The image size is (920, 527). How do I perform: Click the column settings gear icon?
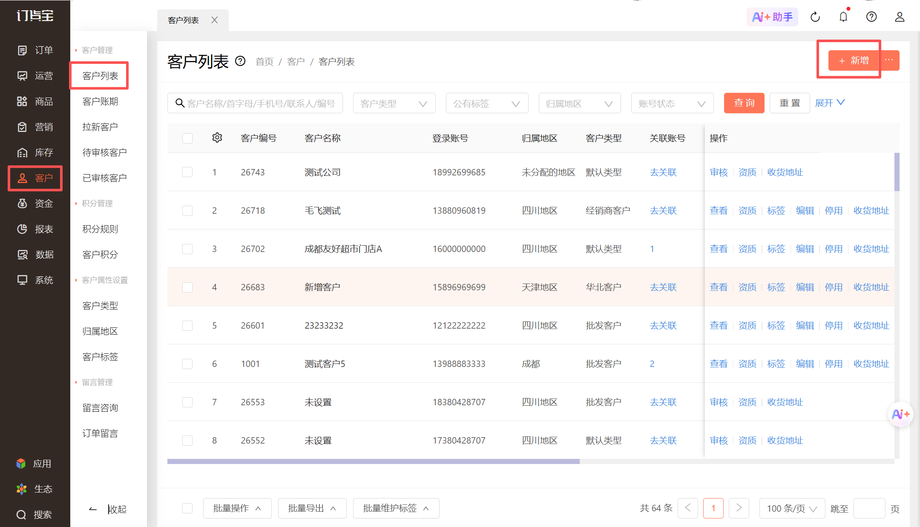pos(217,137)
